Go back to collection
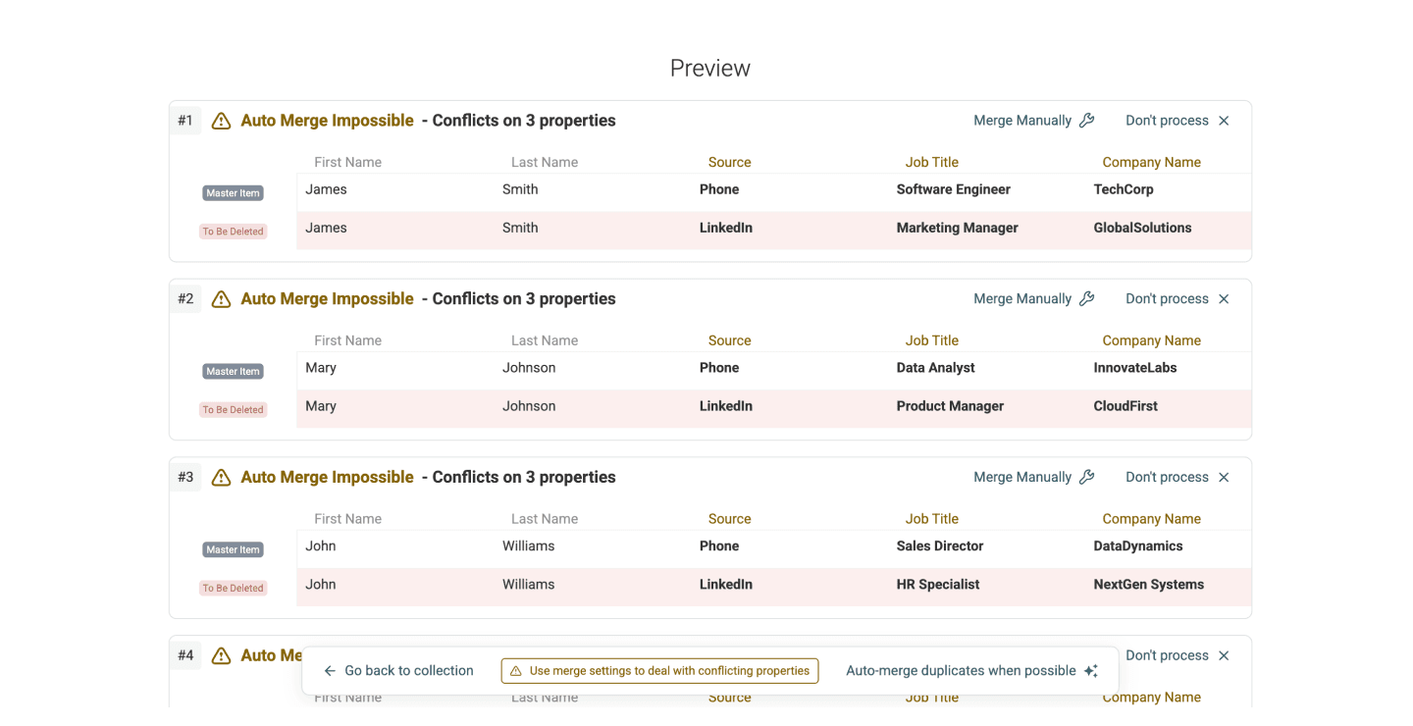 point(408,671)
